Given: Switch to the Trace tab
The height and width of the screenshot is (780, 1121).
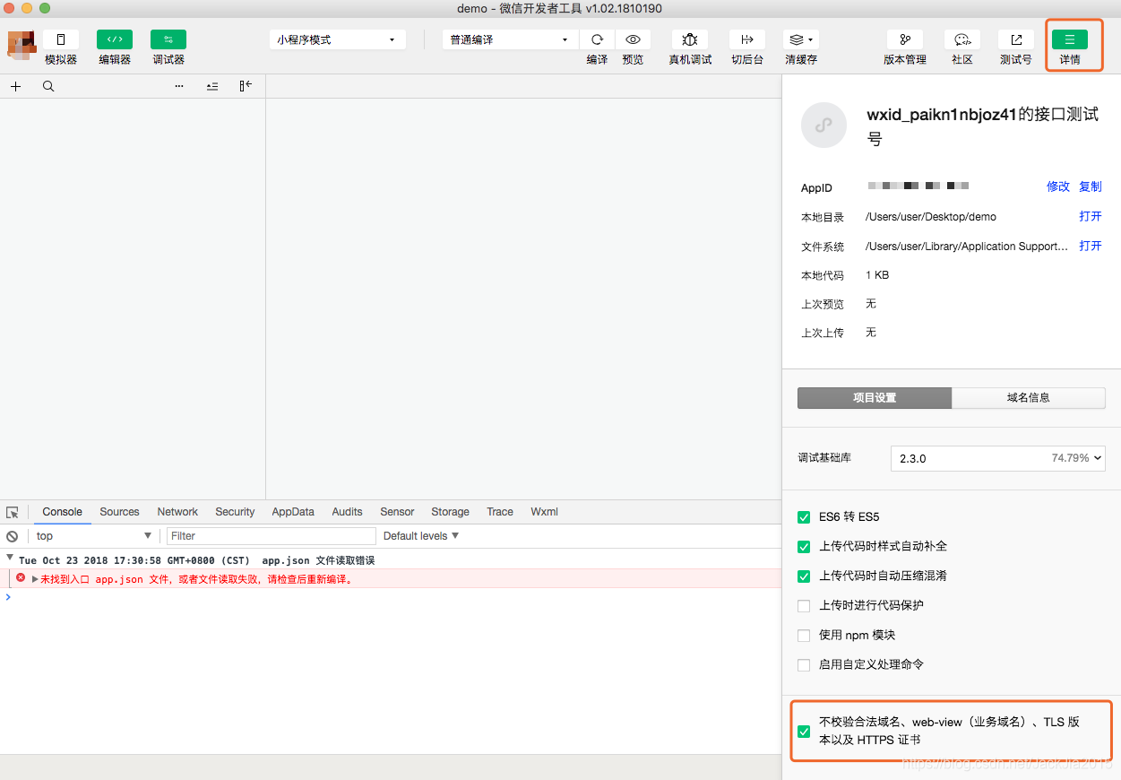Looking at the screenshot, I should 500,512.
